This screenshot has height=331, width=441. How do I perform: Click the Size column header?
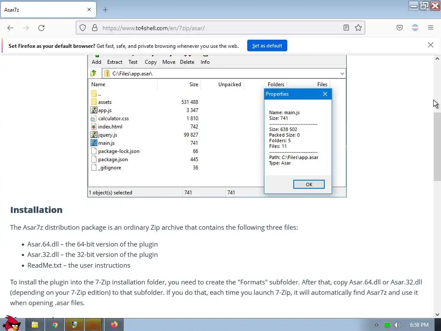click(193, 84)
